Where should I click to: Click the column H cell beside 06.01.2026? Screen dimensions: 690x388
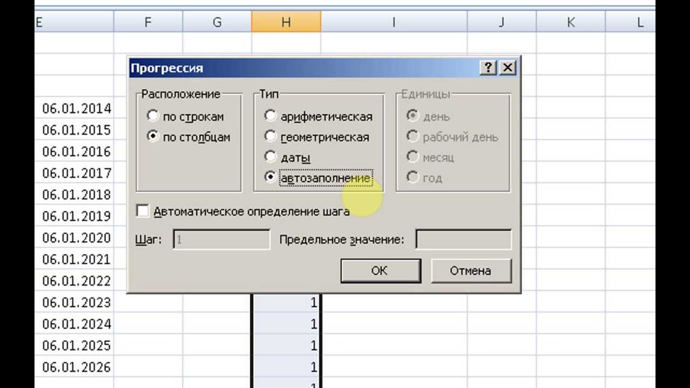286,367
